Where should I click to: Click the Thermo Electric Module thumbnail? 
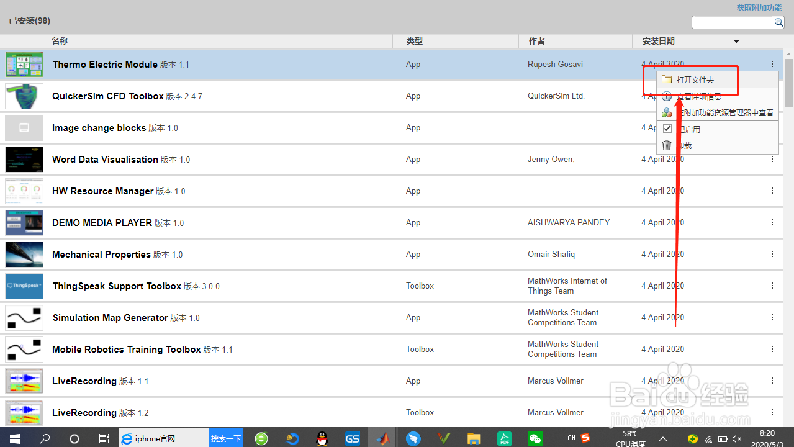click(24, 65)
